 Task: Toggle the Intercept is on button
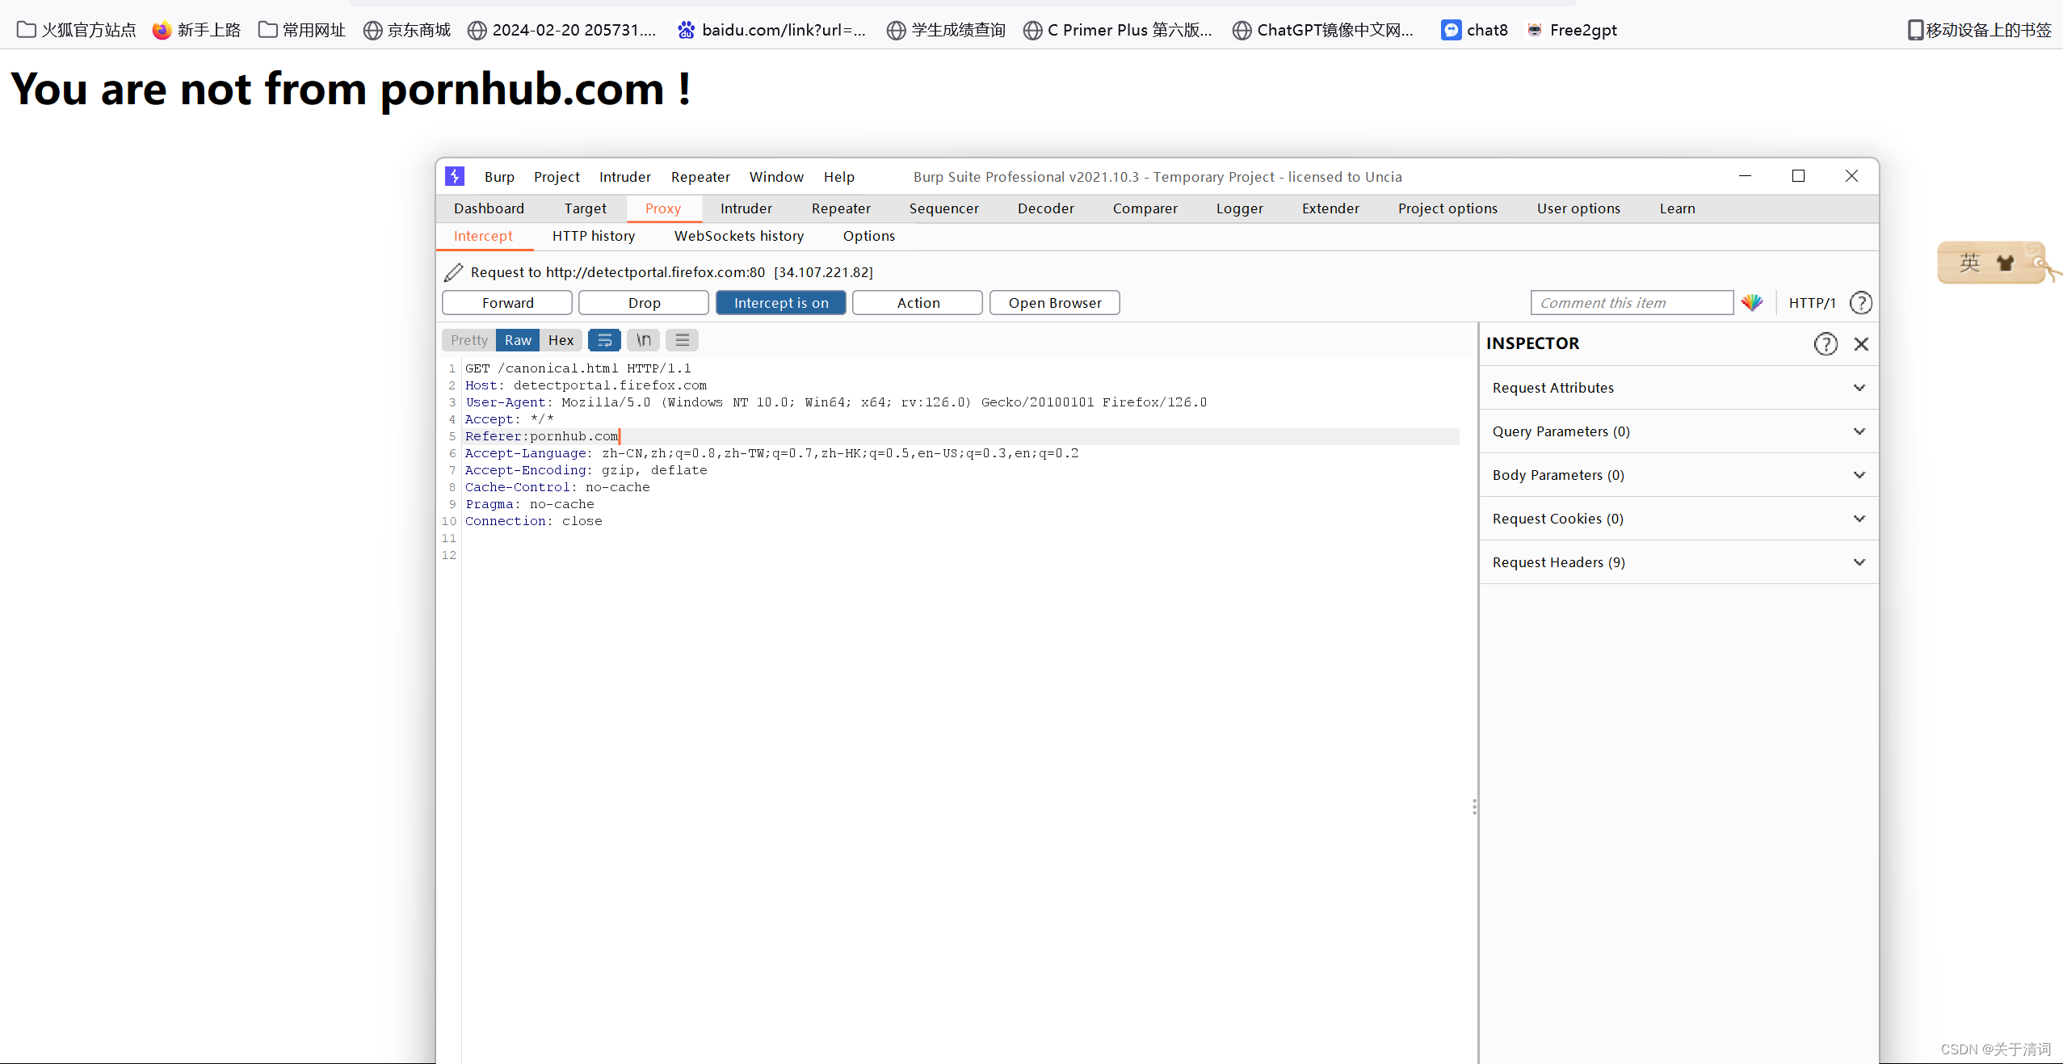(780, 303)
